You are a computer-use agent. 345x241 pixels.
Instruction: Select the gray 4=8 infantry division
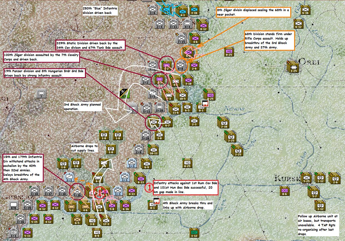coord(180,65)
